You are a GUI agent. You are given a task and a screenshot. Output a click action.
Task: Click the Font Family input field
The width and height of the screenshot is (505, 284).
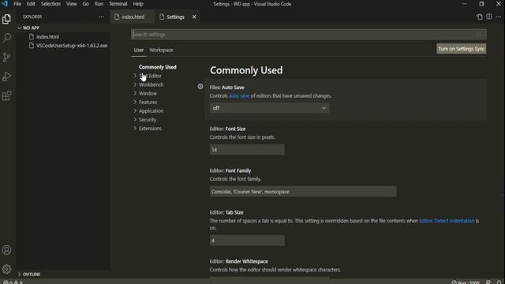coord(303,192)
